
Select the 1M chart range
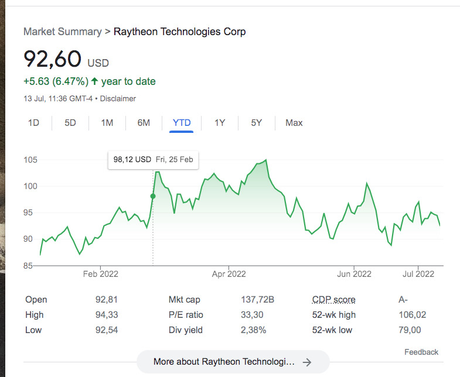tap(107, 123)
